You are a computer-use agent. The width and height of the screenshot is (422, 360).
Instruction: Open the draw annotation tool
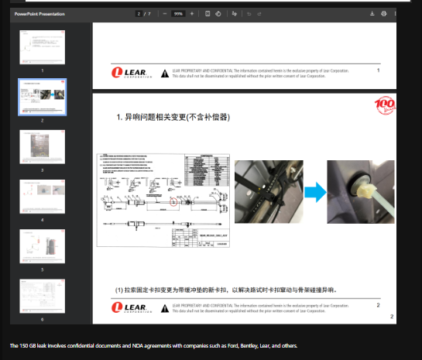tap(234, 14)
